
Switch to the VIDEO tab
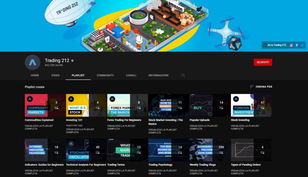[x=55, y=75]
